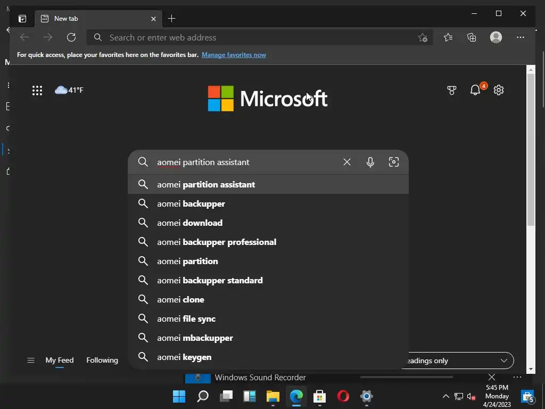Add this page to favorites star
545x409 pixels.
click(x=423, y=38)
